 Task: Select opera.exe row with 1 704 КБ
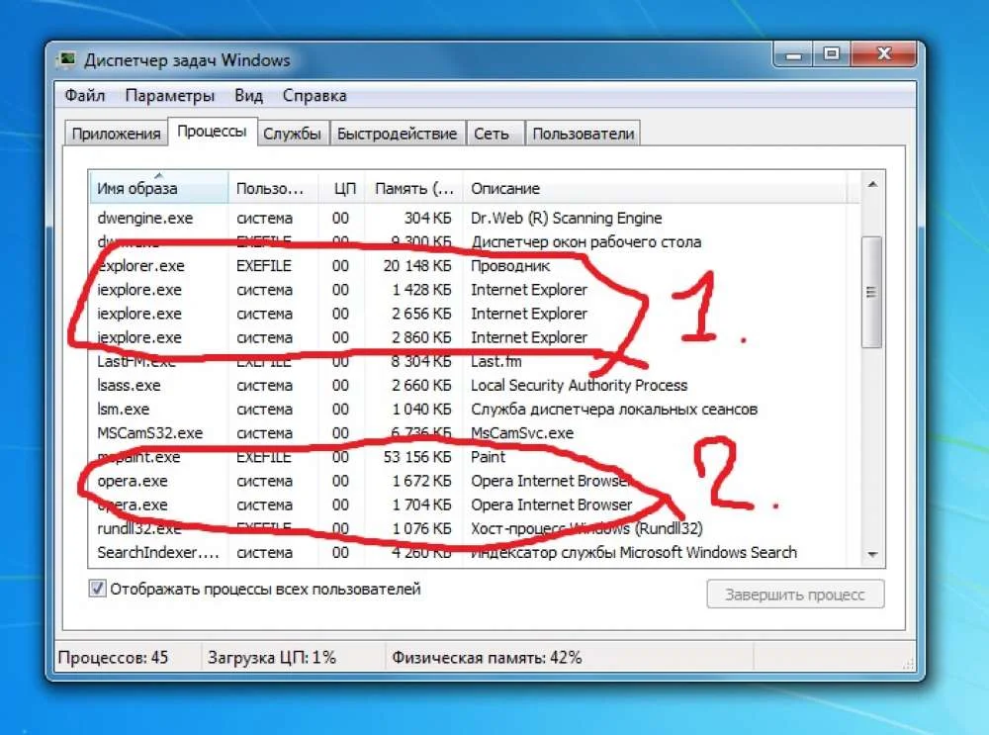[x=475, y=505]
